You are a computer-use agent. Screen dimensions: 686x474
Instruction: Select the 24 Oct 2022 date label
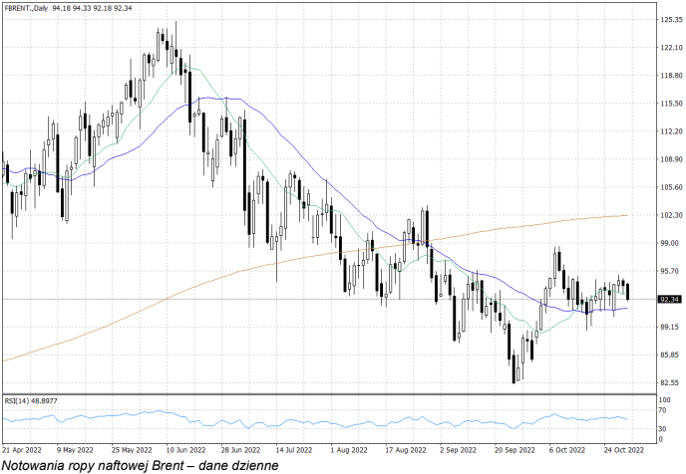click(624, 448)
